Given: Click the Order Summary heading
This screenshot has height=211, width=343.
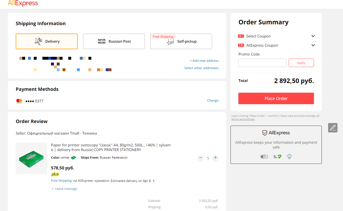Looking at the screenshot, I should coord(263,22).
